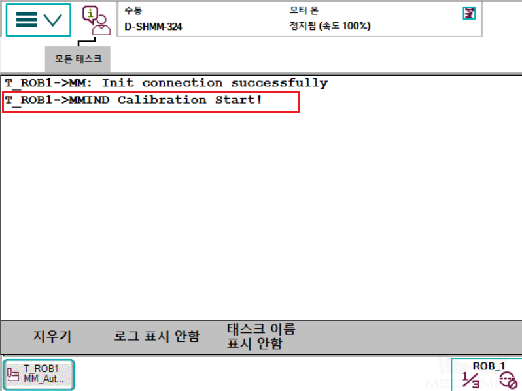Image resolution: width=522 pixels, height=391 pixels.
Task: Open the T_ROB1 MM_Aut taskbar item
Action: click(x=39, y=375)
